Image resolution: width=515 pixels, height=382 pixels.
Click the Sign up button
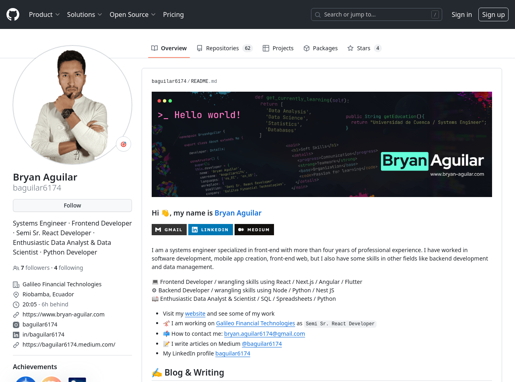tap(493, 14)
